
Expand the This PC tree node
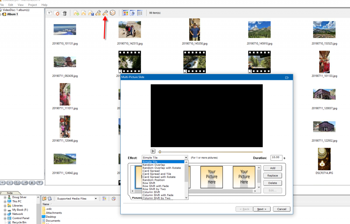(x=5, y=201)
